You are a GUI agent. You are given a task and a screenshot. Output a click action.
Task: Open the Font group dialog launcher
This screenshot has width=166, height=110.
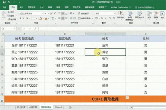click(x=56, y=23)
